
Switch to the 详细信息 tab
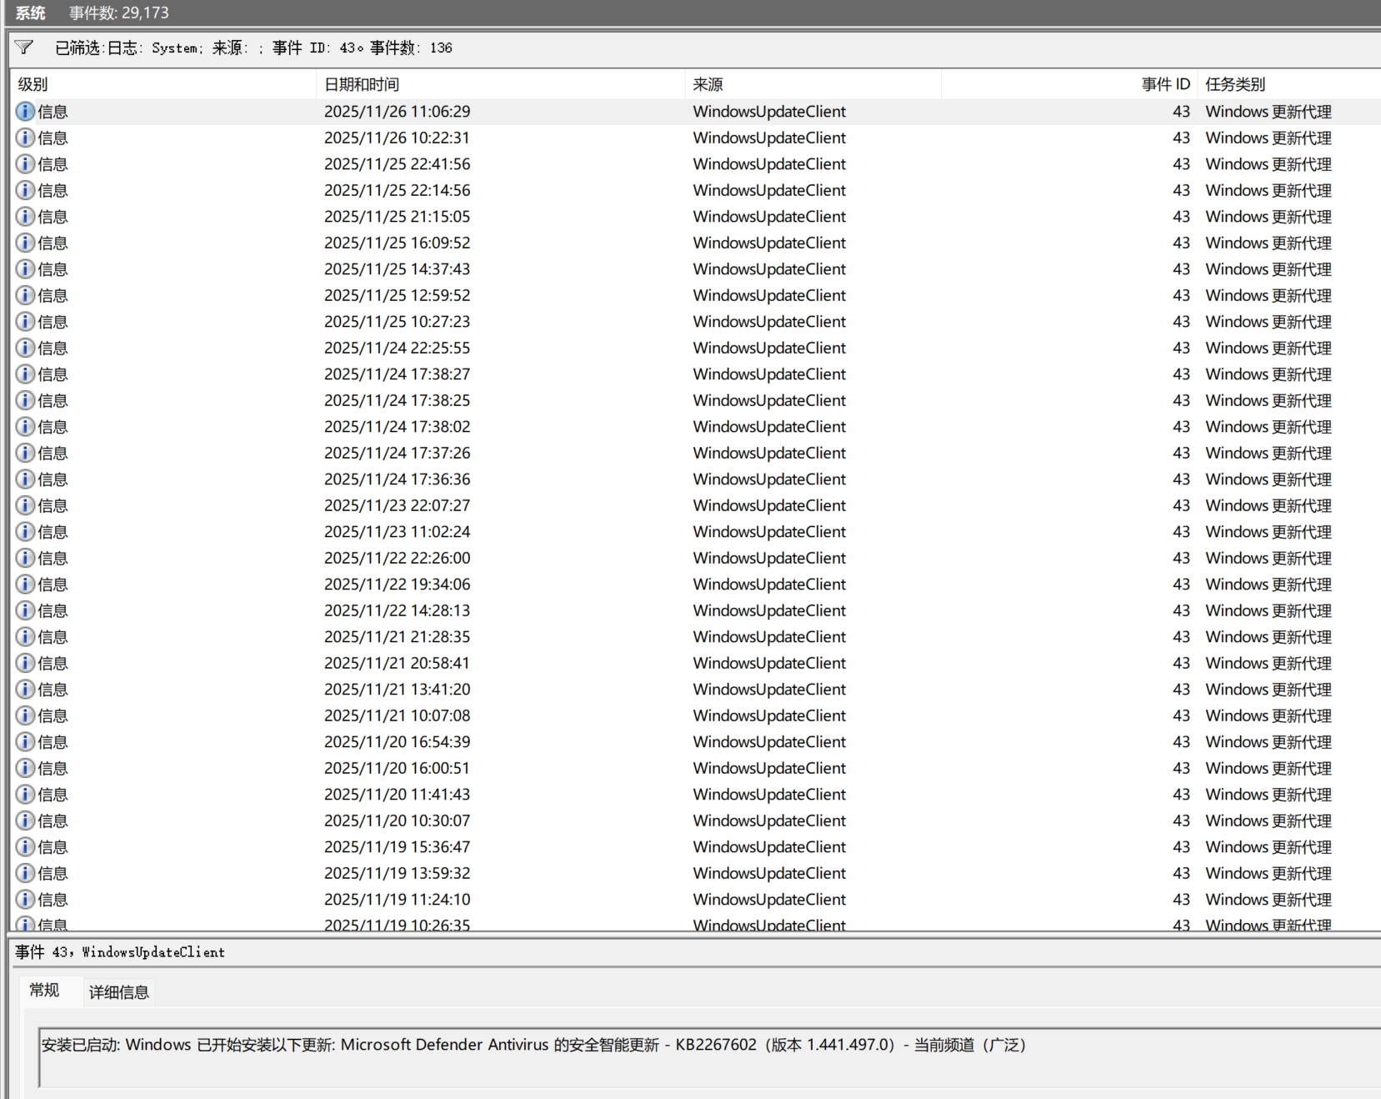[x=118, y=992]
